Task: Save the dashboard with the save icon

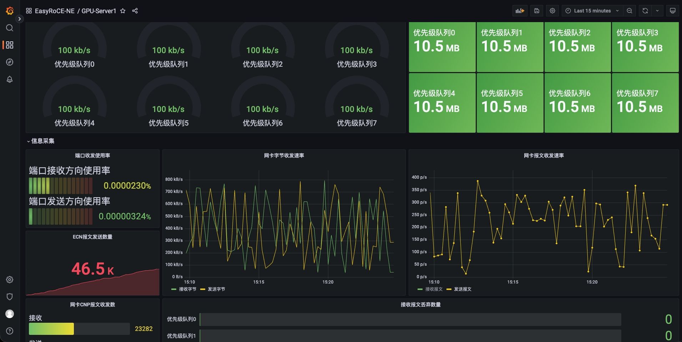Action: [536, 11]
